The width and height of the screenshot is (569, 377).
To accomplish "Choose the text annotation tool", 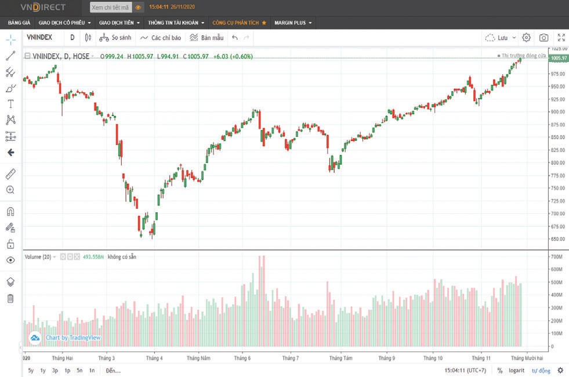I will point(10,104).
